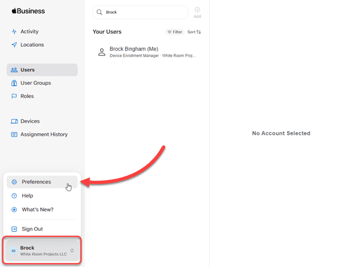Click the Your Users heading
The image size is (353, 267).
pyautogui.click(x=107, y=32)
